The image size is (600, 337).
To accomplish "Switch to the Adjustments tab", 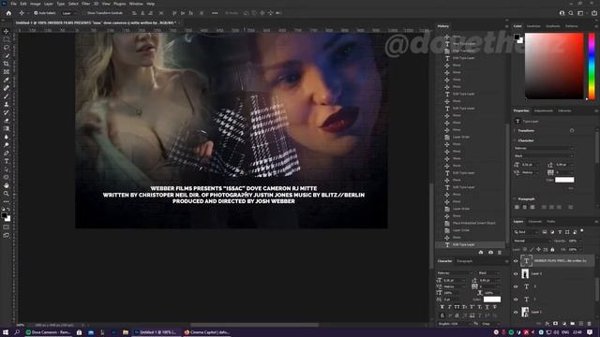I will (544, 110).
